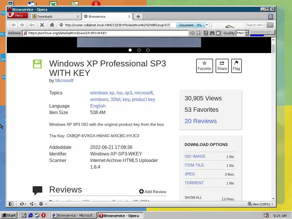Viewport: 292px width, 219px height.
Task: Click the Share button
Action: click(x=222, y=66)
